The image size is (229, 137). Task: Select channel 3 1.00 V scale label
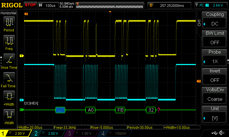point(86,133)
